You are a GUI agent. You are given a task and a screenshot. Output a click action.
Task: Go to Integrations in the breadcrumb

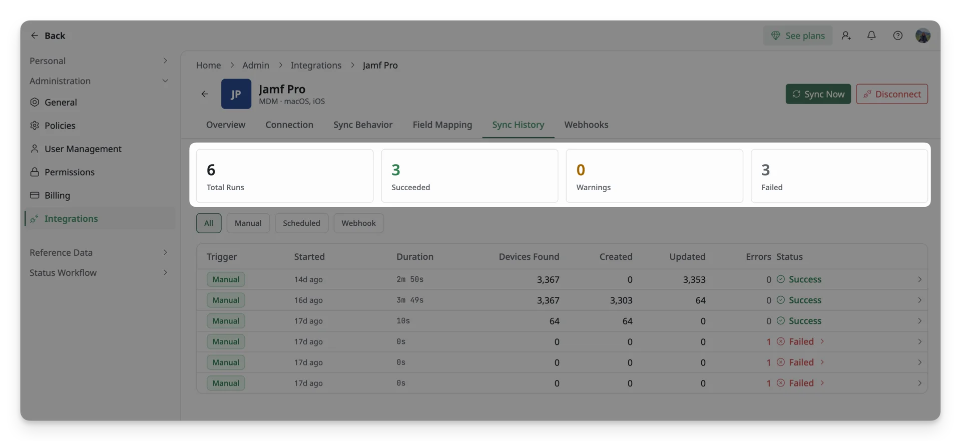(x=316, y=65)
